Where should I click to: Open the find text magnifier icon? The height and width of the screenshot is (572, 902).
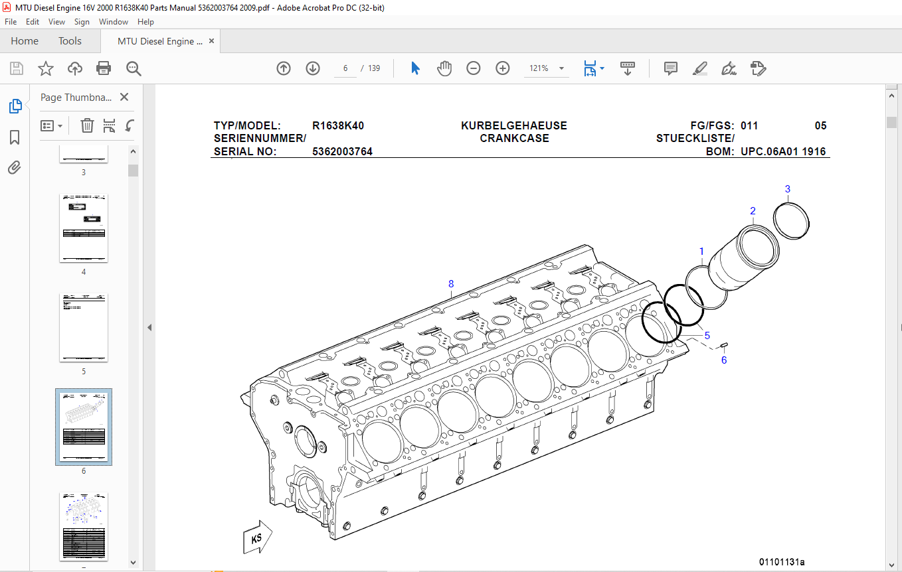point(134,68)
